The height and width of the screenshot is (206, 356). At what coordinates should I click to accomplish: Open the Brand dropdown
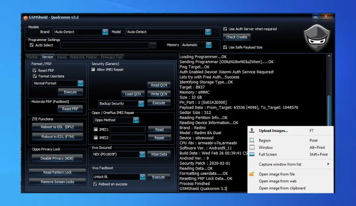coord(105,32)
